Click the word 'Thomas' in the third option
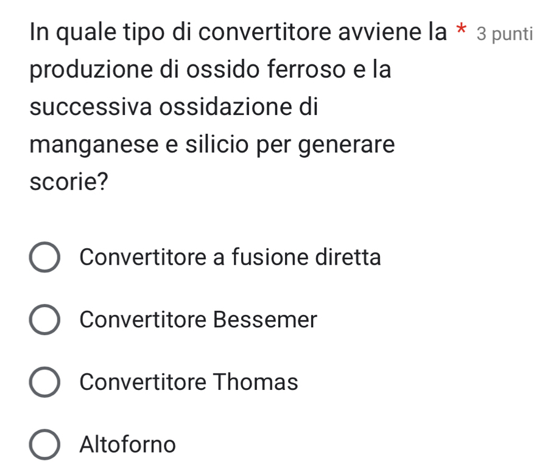 (x=256, y=383)
